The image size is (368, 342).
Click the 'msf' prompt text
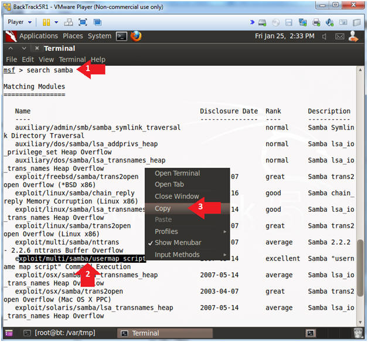pyautogui.click(x=9, y=70)
